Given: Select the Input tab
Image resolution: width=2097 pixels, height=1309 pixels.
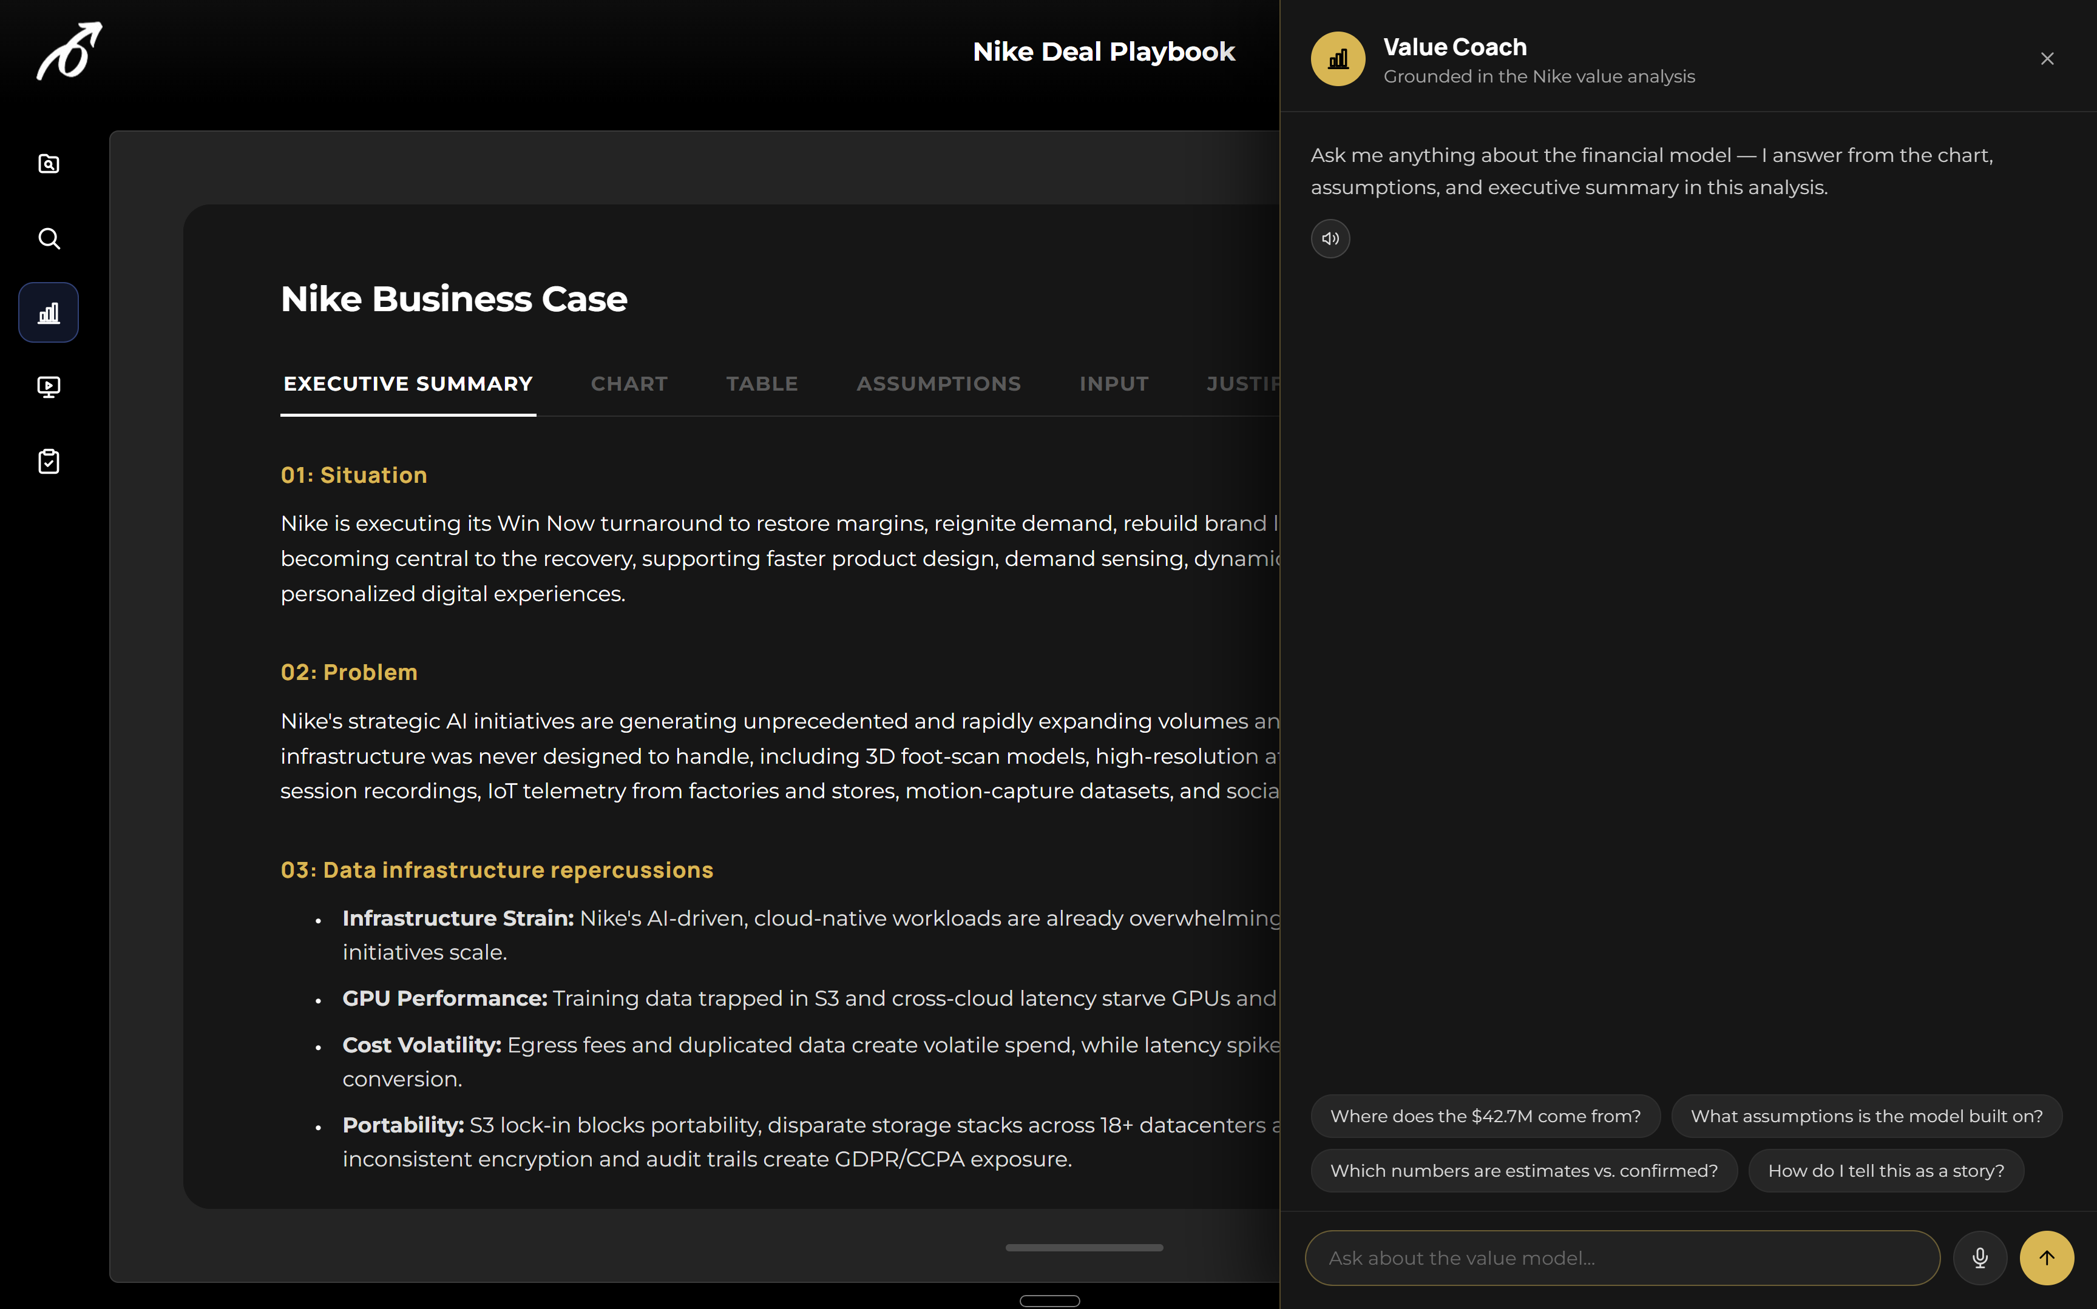Looking at the screenshot, I should point(1114,383).
